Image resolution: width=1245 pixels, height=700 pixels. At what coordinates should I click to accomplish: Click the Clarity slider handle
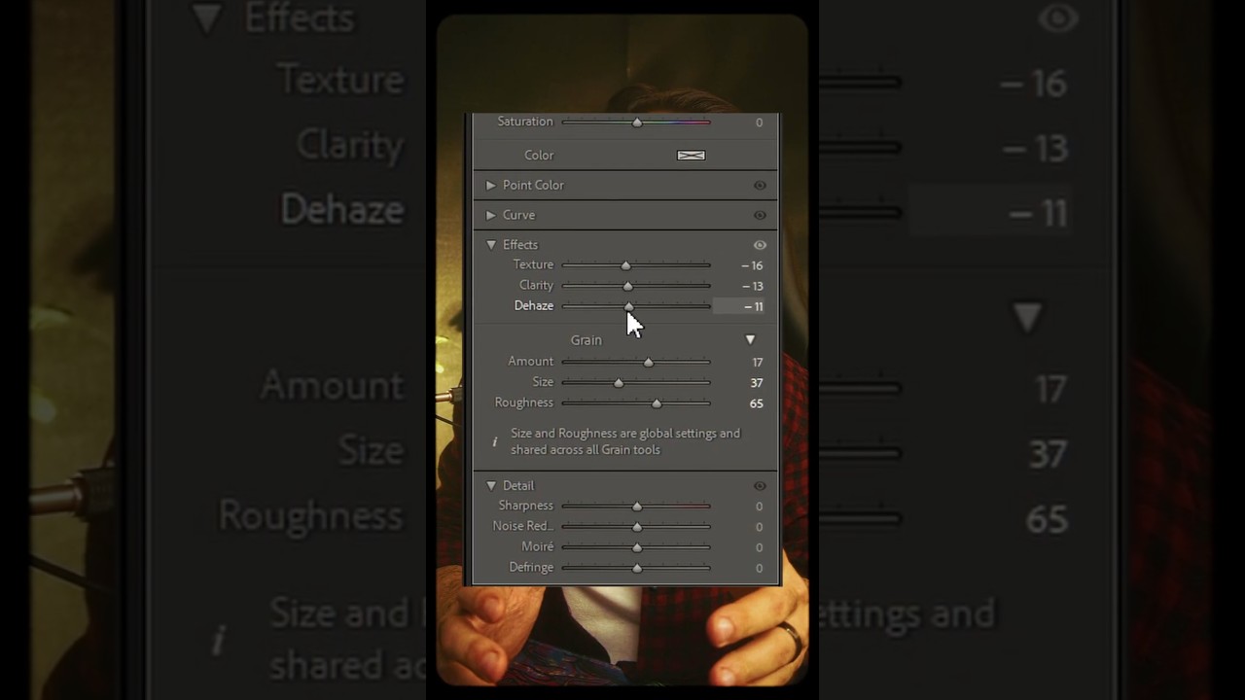point(627,286)
